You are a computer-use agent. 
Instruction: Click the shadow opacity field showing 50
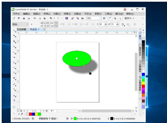tap(102, 24)
